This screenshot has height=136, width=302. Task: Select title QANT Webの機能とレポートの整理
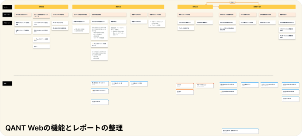click(x=64, y=128)
